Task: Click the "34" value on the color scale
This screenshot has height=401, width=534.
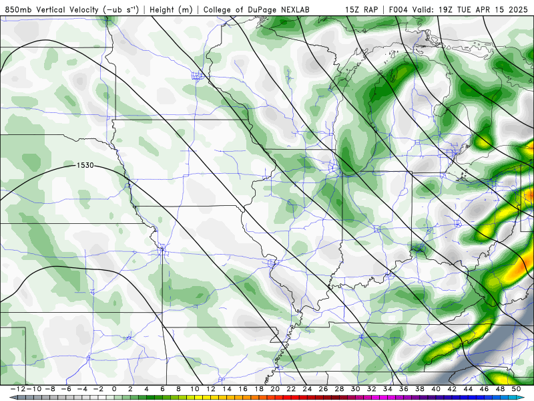Action: tap(388, 389)
